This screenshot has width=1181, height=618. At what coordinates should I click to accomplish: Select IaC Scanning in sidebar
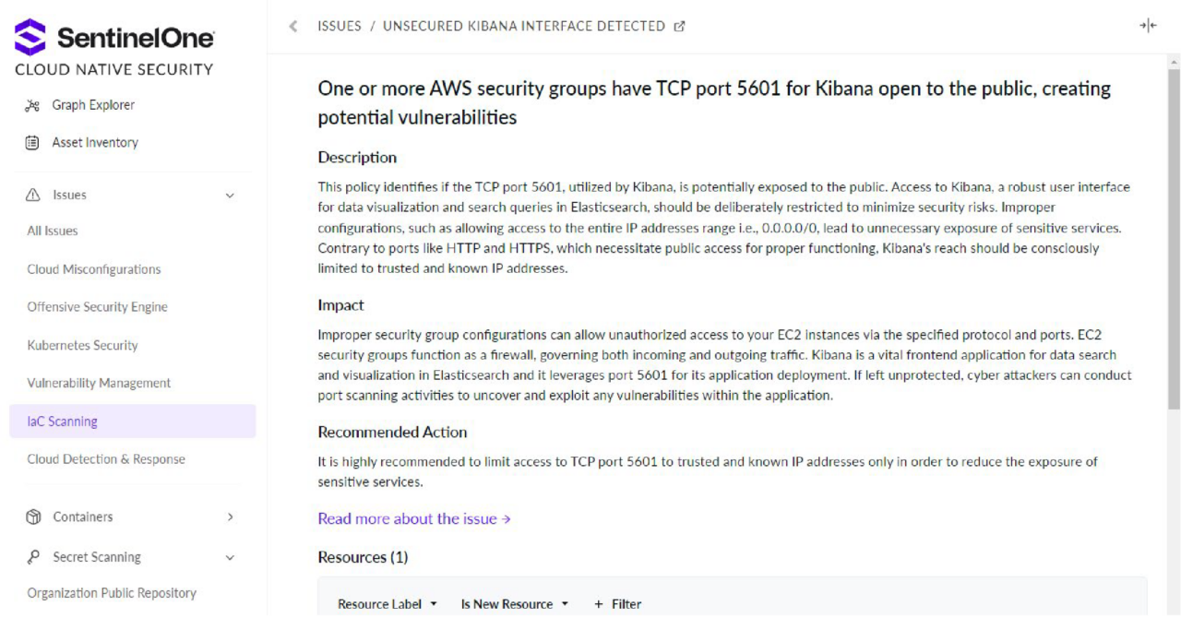coord(133,422)
